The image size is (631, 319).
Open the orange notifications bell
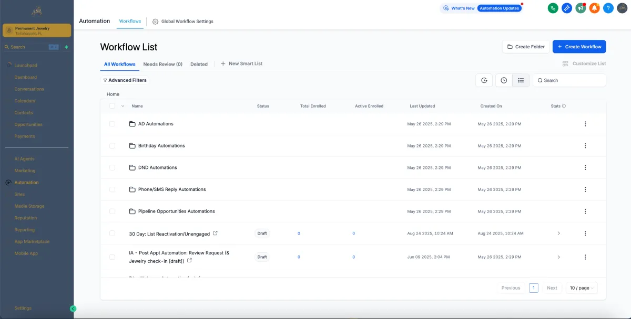pos(594,8)
